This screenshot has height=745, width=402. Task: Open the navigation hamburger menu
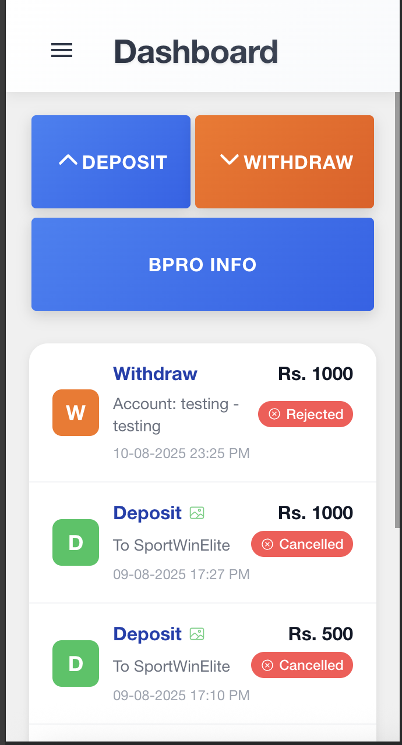click(61, 51)
